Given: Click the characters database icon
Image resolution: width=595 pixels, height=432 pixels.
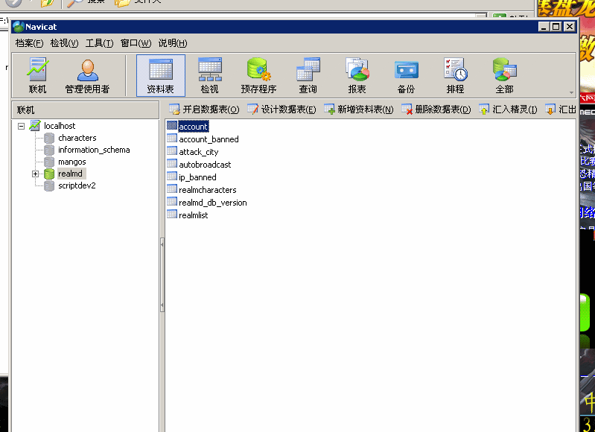Looking at the screenshot, I should (x=49, y=138).
